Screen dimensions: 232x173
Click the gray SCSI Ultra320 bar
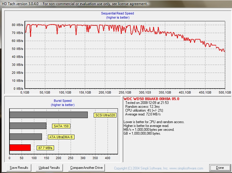48,115
